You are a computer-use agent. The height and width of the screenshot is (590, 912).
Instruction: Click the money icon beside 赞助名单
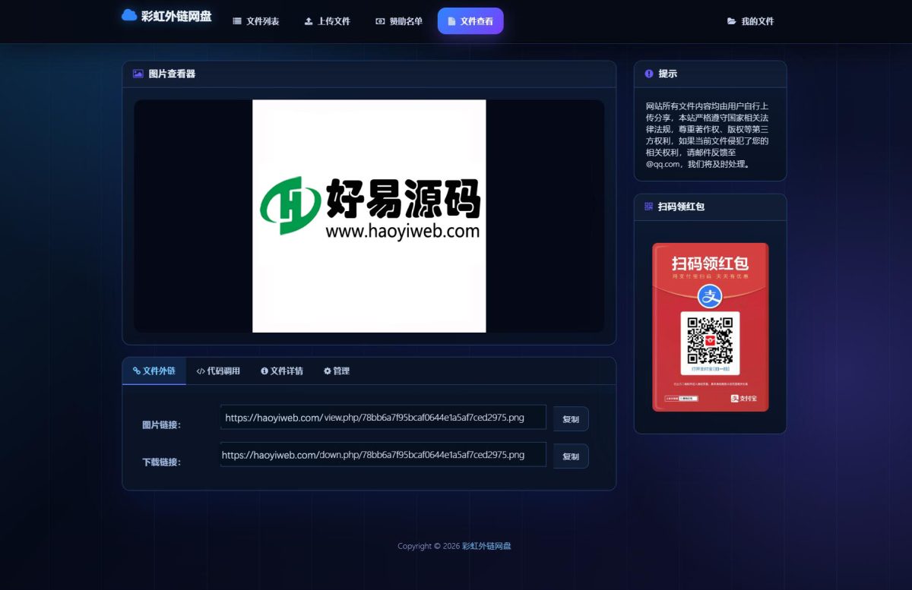[x=380, y=21]
